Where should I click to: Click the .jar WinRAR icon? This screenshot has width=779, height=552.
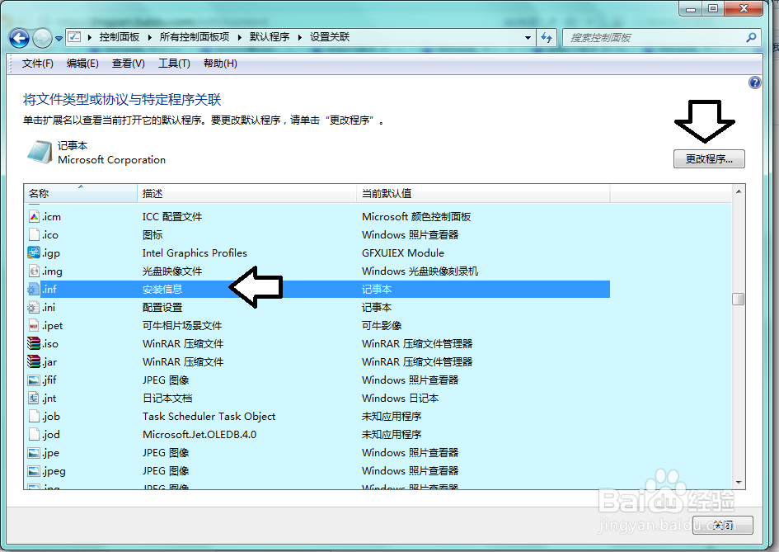point(34,361)
